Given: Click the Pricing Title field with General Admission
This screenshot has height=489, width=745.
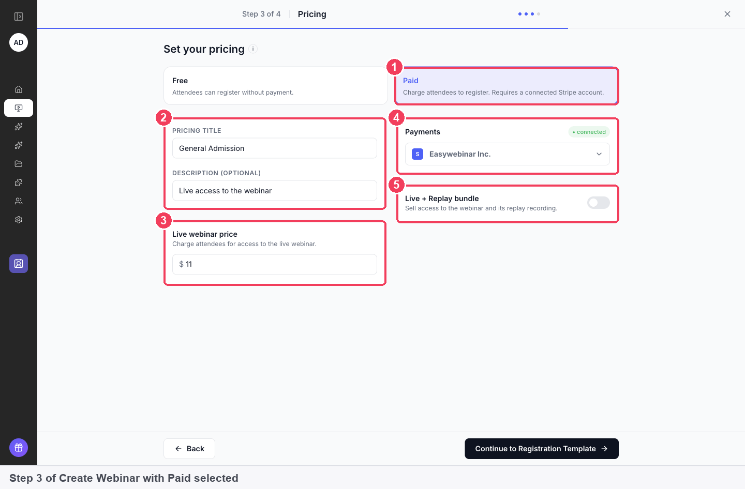Looking at the screenshot, I should point(275,148).
